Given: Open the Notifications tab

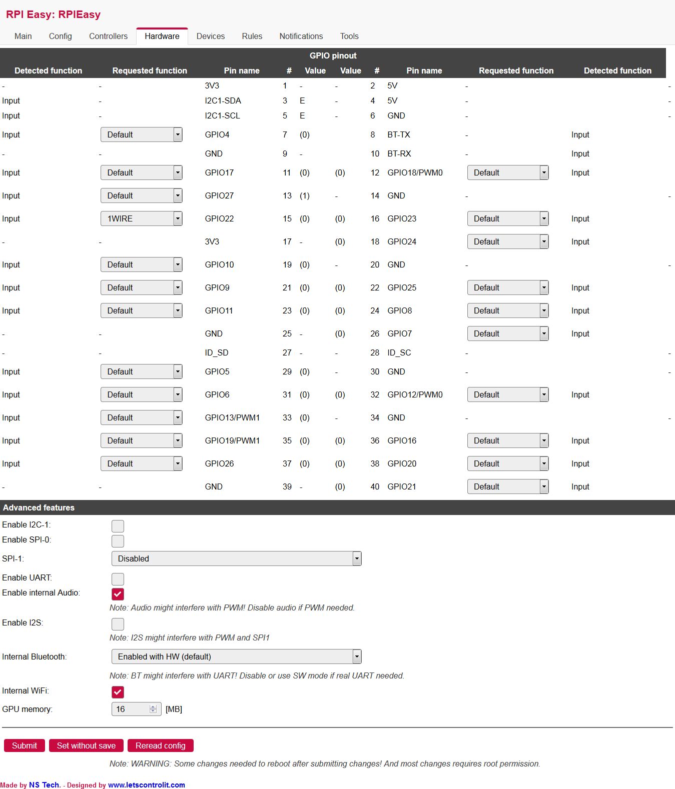Looking at the screenshot, I should click(301, 36).
